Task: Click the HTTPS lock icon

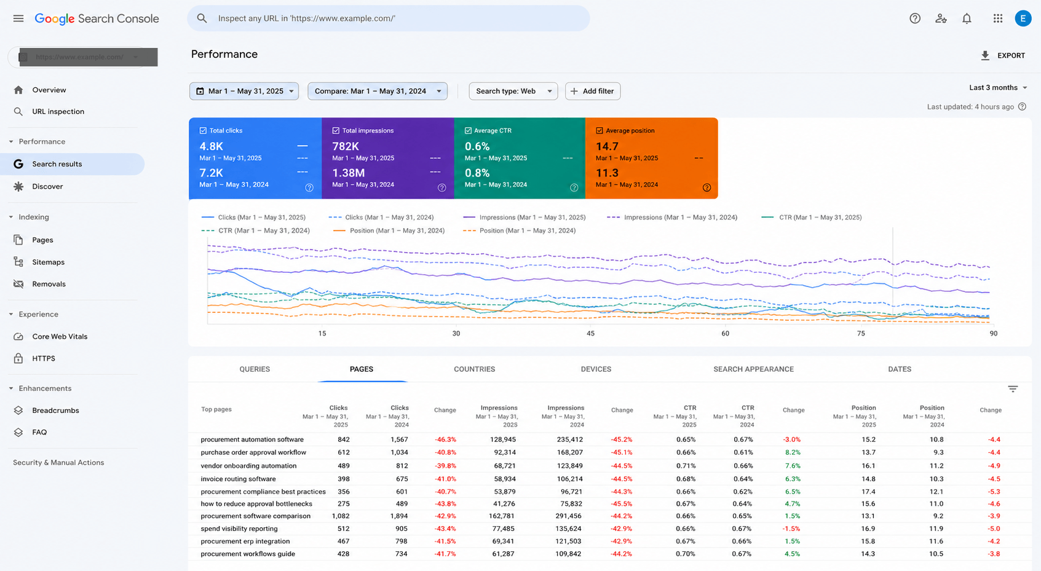Action: (18, 358)
